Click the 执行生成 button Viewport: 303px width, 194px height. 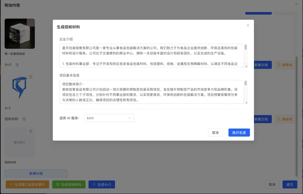coord(239,133)
